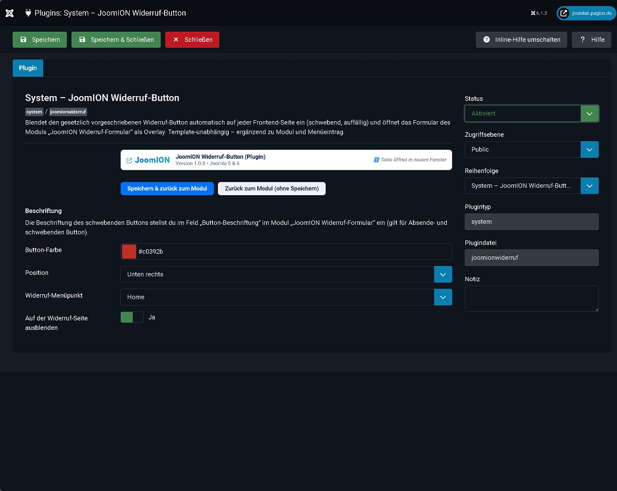
Task: Open the Reihenfolge dropdown
Action: [x=532, y=185]
